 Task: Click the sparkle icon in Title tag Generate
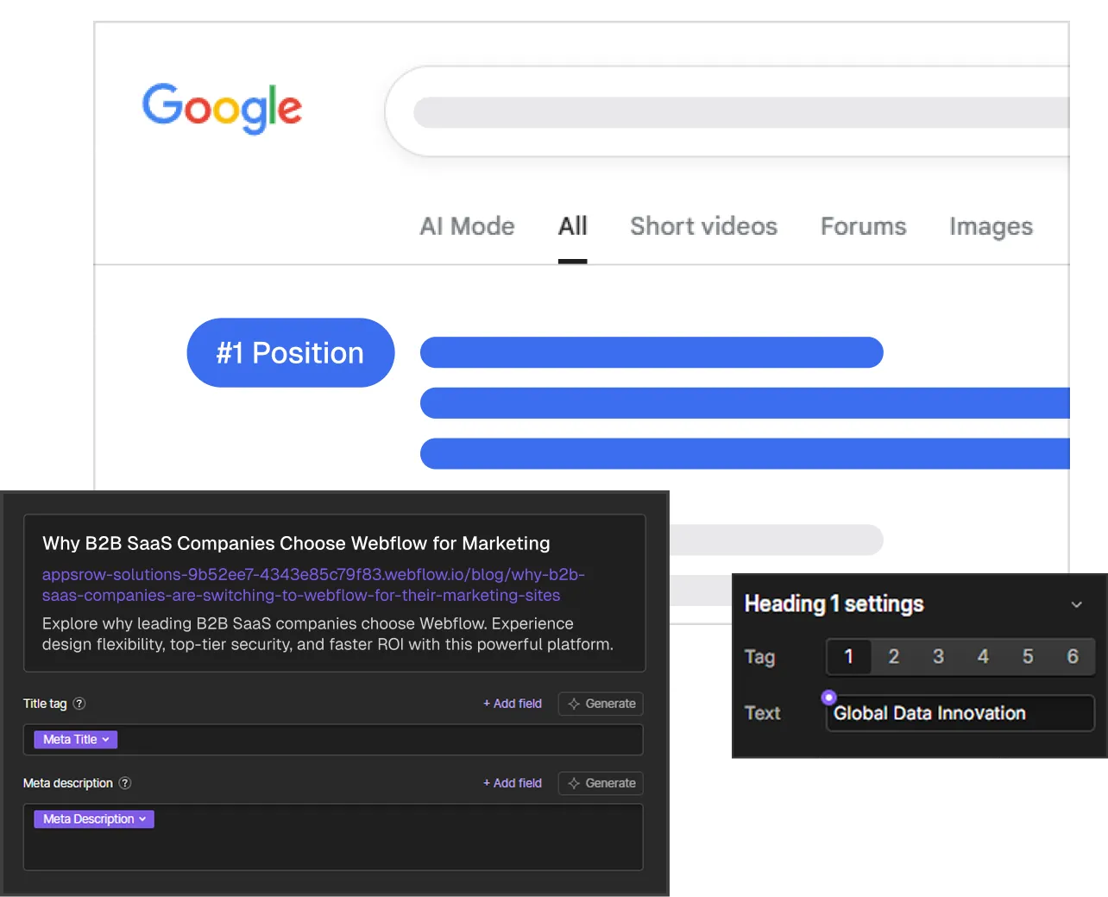point(574,704)
